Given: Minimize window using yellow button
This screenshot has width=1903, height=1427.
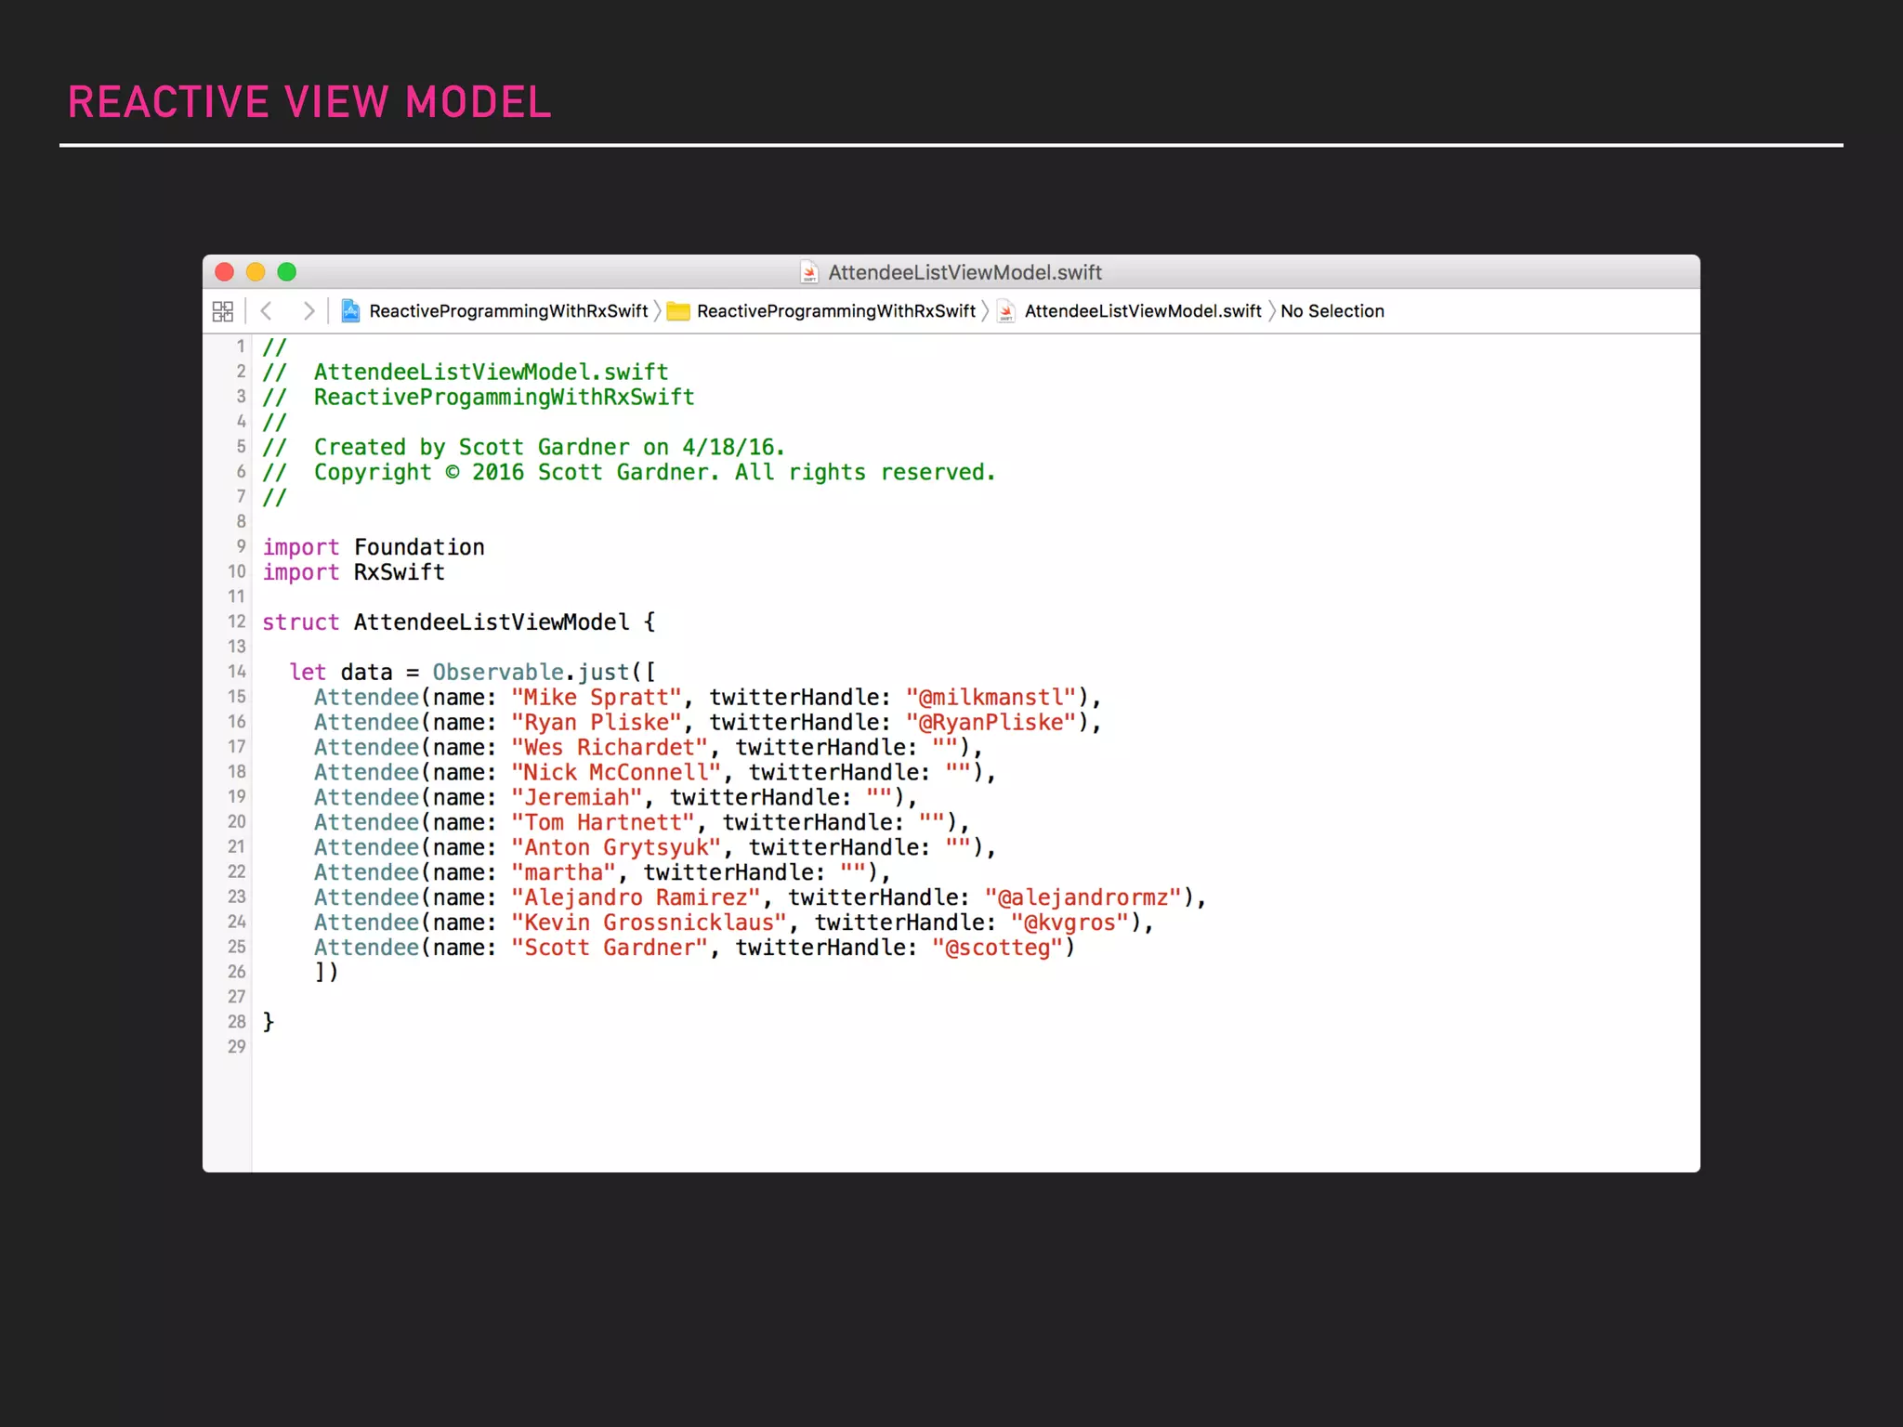Looking at the screenshot, I should [256, 272].
